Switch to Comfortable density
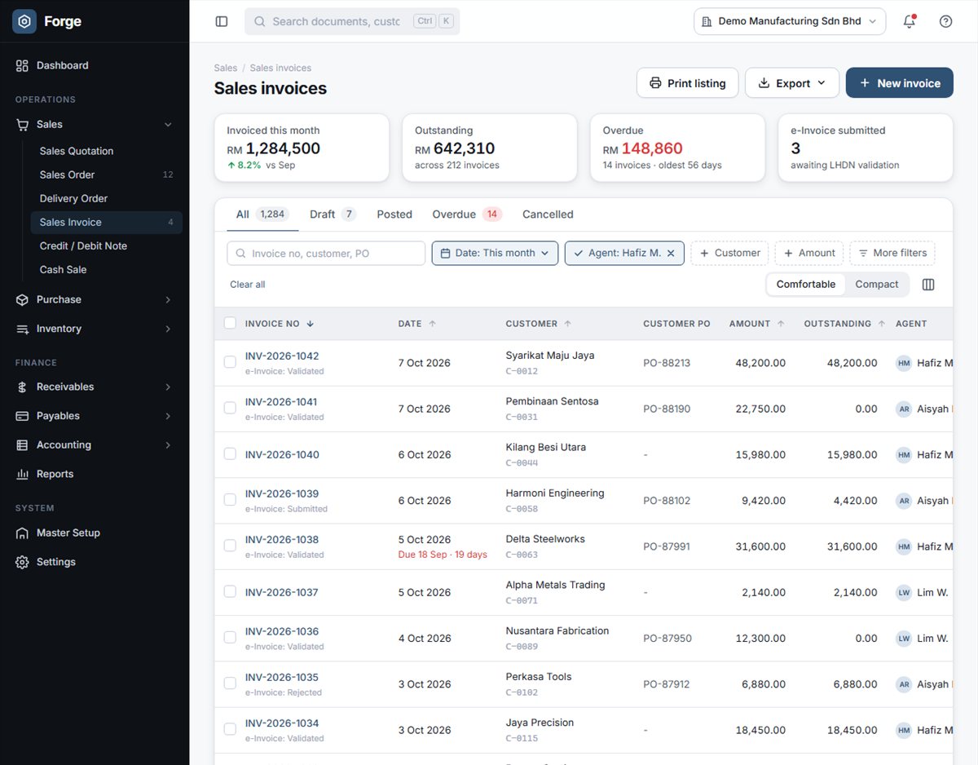Viewport: 978px width, 765px height. click(805, 285)
